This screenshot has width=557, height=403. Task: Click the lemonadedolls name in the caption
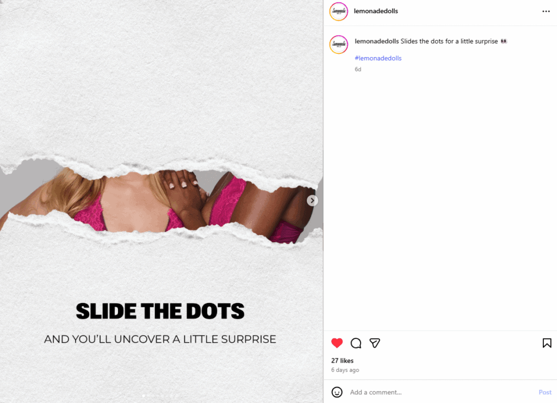click(x=376, y=41)
